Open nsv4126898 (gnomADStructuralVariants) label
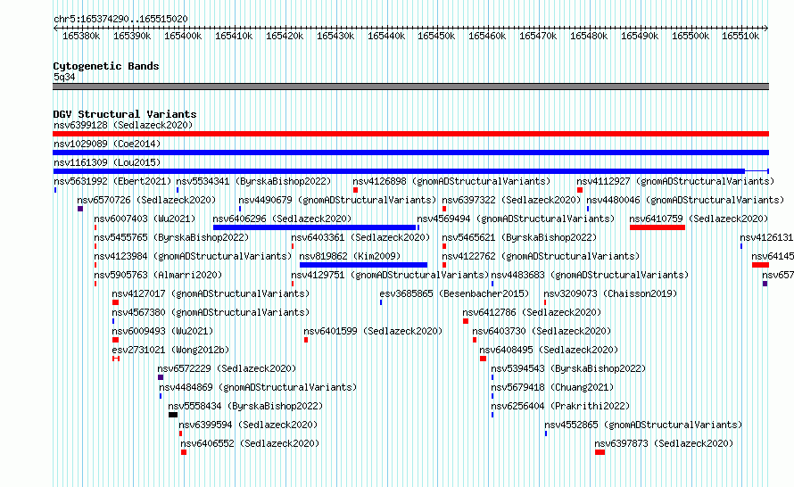 click(451, 181)
